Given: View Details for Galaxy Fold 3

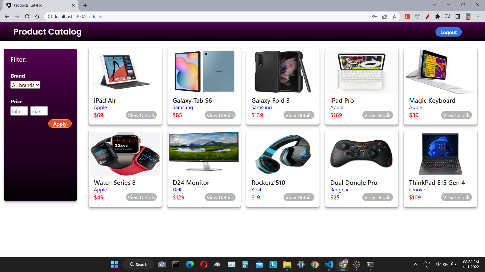Looking at the screenshot, I should pyautogui.click(x=299, y=115).
